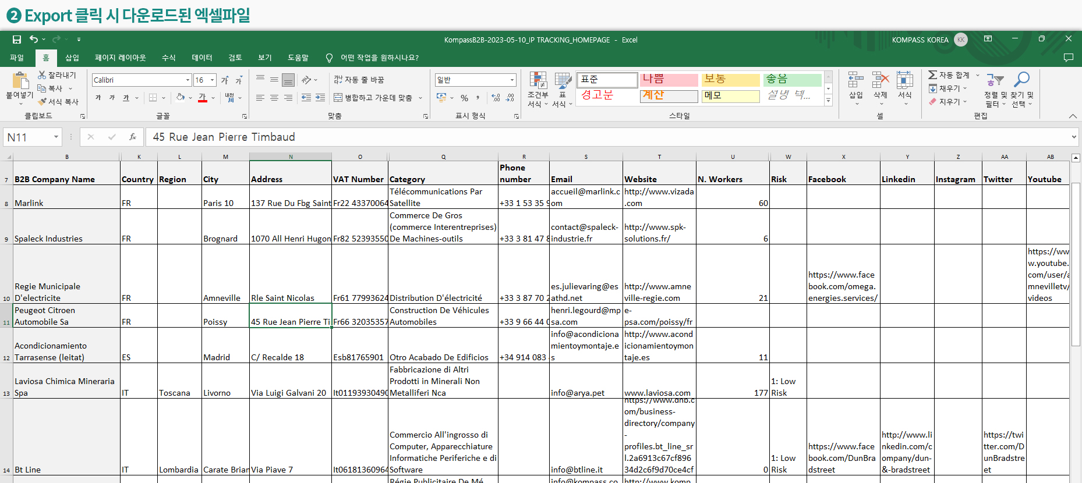Screen dimensions: 1082x483
Task: Open the number format dropdown showing 일반
Action: 512,80
